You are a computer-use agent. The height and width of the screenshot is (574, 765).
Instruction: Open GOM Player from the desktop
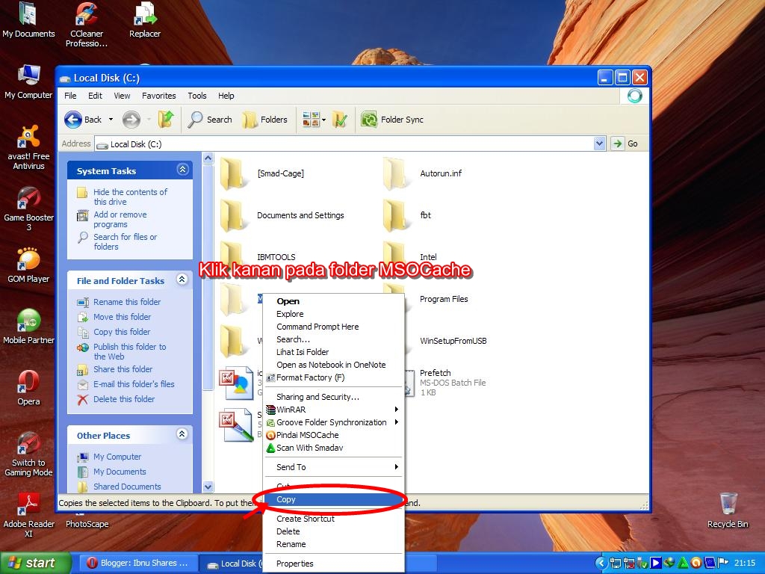[28, 258]
